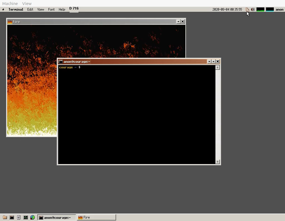Open the View menu in Terminal menubar
This screenshot has width=285, height=221.
click(41, 9)
